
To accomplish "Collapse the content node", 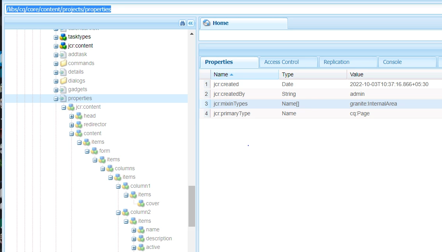I will pyautogui.click(x=72, y=134).
